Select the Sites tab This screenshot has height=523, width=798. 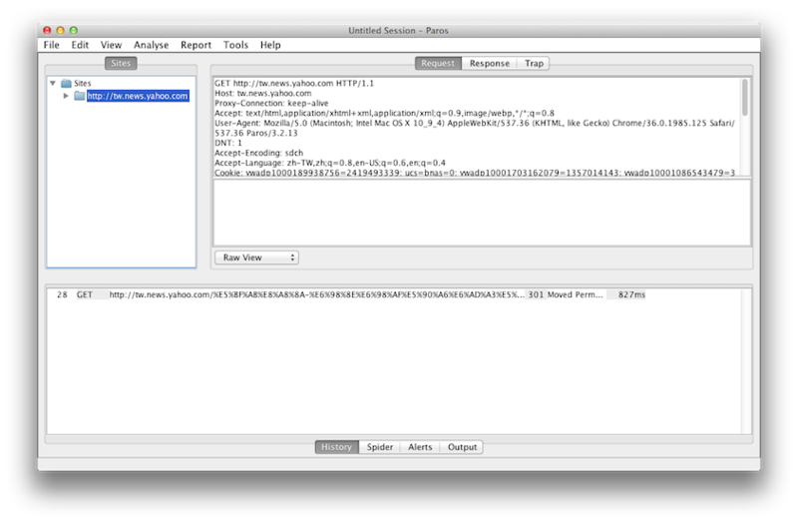pos(121,63)
